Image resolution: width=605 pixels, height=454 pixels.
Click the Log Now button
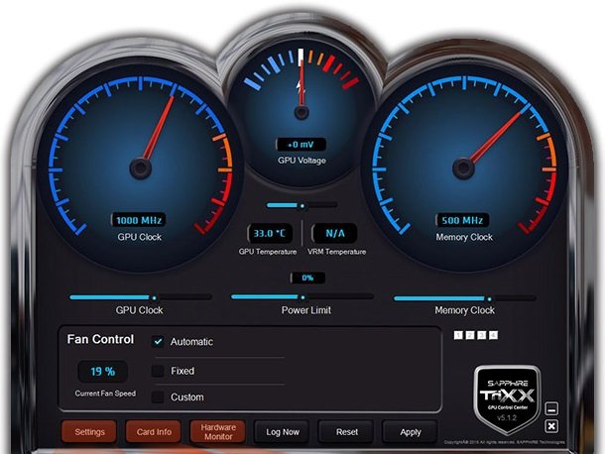coord(283,431)
